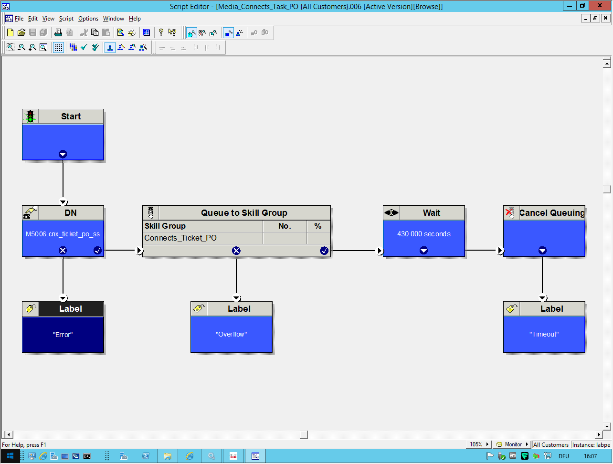Click the Connects_Ticket_PO skill group row

point(236,238)
